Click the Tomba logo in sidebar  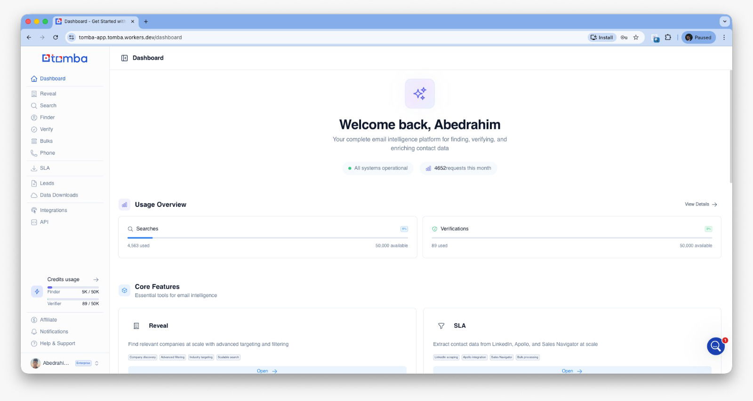pos(65,58)
